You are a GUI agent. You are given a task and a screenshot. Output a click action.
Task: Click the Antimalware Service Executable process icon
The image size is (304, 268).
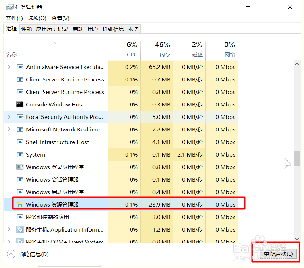click(x=20, y=67)
